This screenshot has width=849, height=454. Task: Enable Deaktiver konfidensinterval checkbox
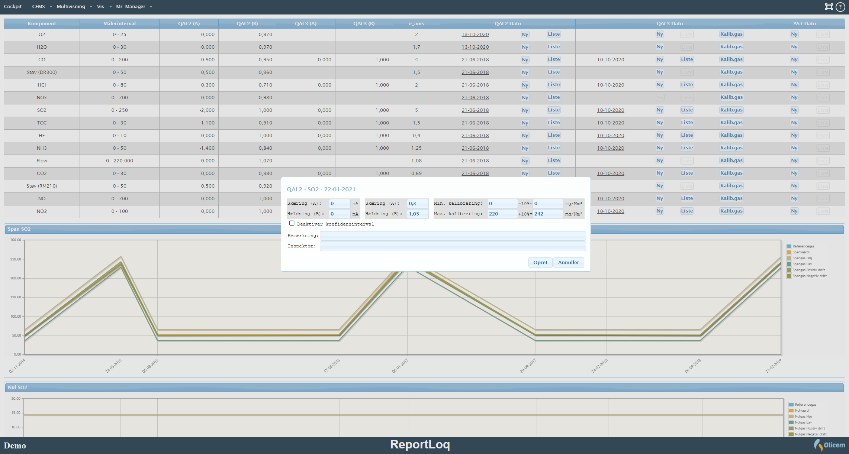292,223
